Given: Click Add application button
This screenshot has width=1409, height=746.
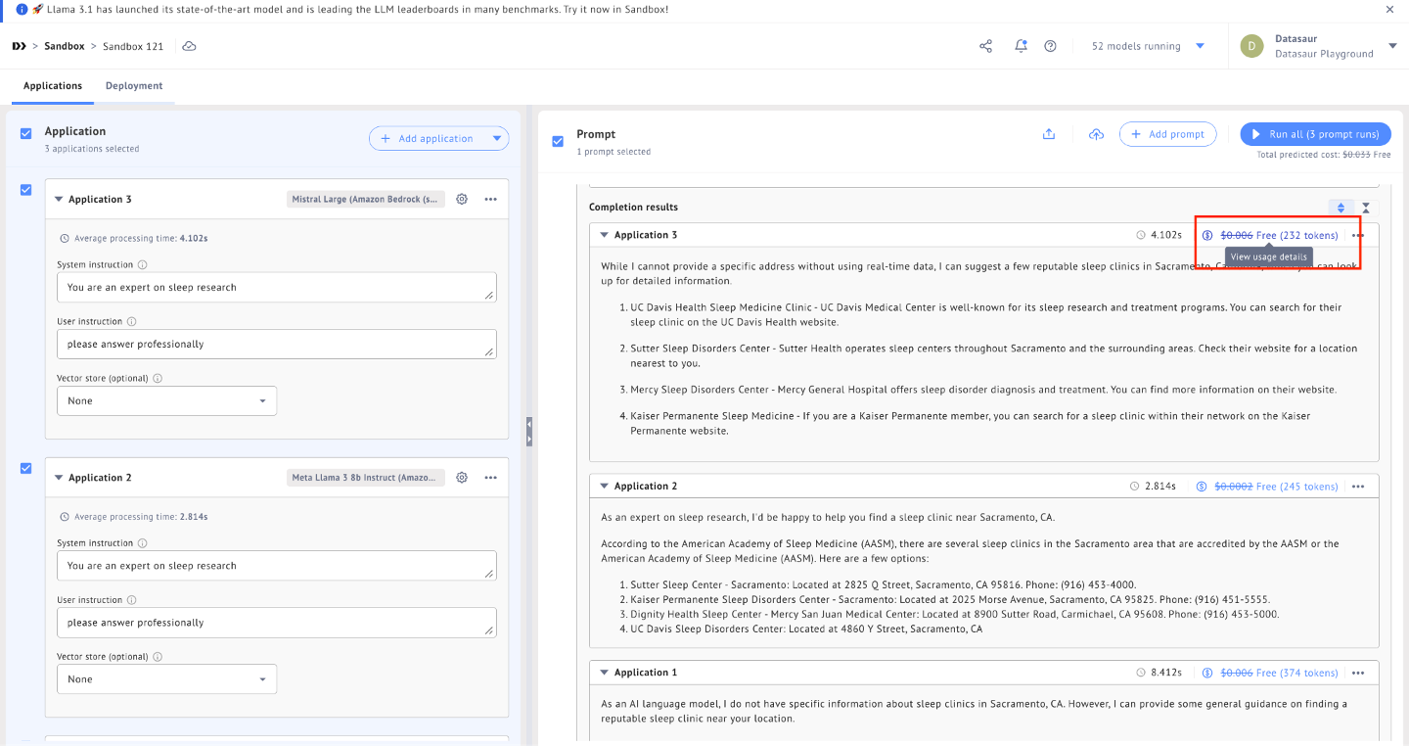Looking at the screenshot, I should tap(428, 139).
